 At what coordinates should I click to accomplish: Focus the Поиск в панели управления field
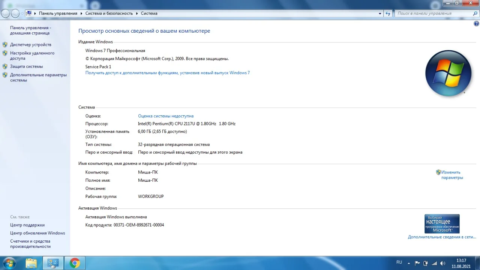433,14
